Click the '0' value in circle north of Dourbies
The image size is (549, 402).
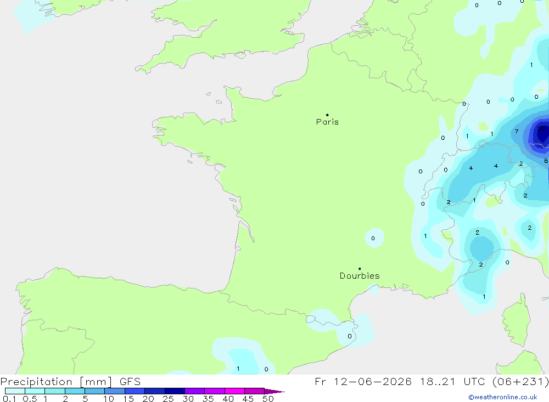373,238
